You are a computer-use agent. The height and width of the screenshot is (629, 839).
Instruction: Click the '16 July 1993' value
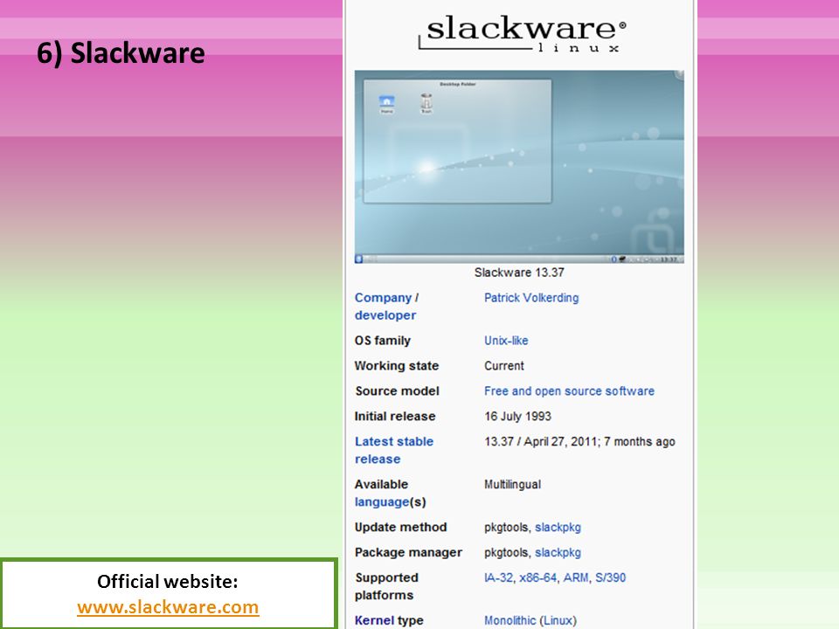[x=517, y=416]
